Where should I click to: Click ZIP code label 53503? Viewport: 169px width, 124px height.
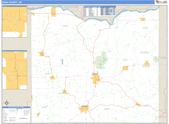click(145, 28)
